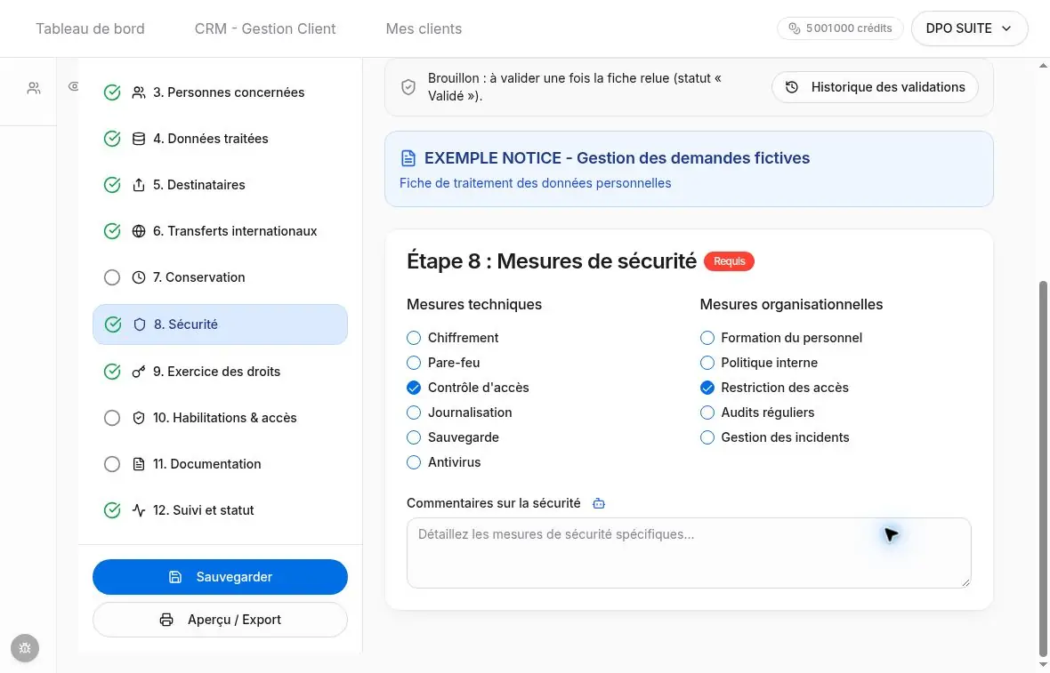The image size is (1050, 673).
Task: Click the textarea resize handle corner
Action: pos(965,582)
